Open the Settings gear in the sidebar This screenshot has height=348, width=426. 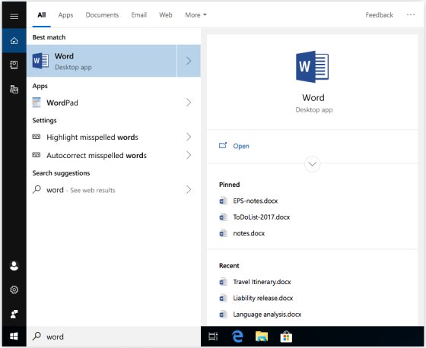coord(14,289)
